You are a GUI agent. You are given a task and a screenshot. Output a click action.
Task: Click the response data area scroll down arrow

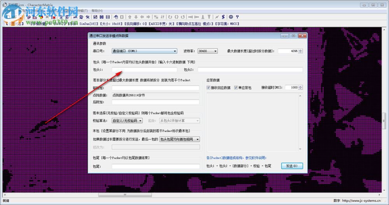coord(300,149)
